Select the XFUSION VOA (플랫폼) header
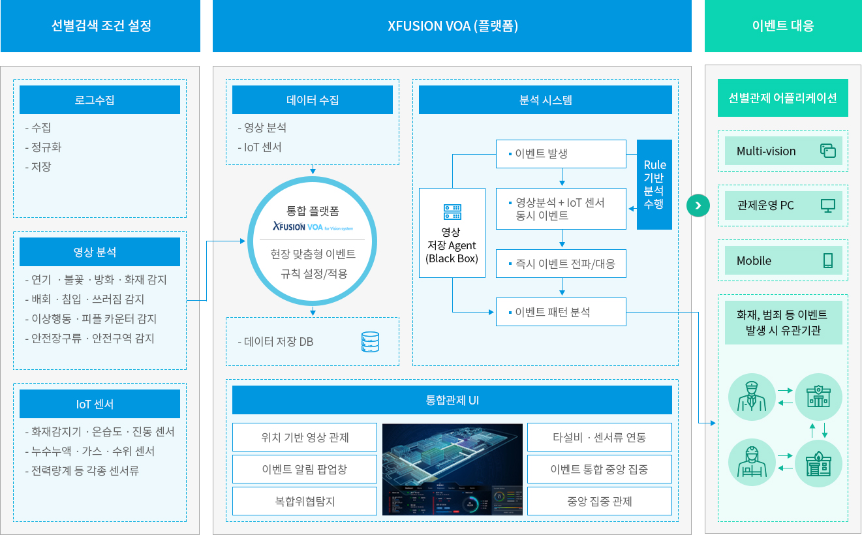This screenshot has height=535, width=862. (x=452, y=26)
